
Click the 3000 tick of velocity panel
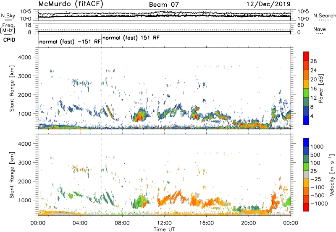pyautogui.click(x=24, y=162)
